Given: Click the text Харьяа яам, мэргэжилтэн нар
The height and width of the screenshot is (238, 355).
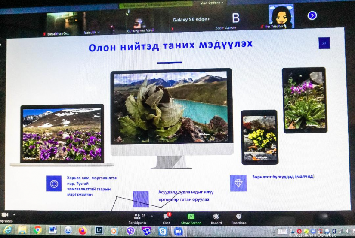Looking at the screenshot, I should (x=92, y=181).
